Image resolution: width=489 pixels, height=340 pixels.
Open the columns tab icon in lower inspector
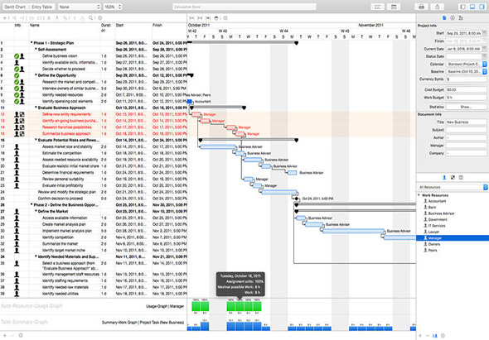click(461, 178)
